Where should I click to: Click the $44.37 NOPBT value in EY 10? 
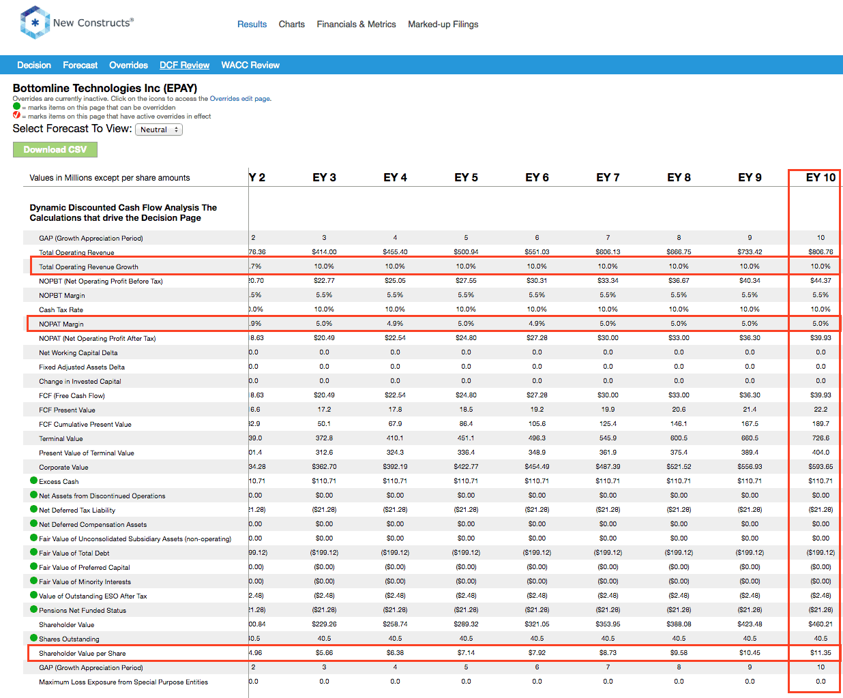point(820,281)
